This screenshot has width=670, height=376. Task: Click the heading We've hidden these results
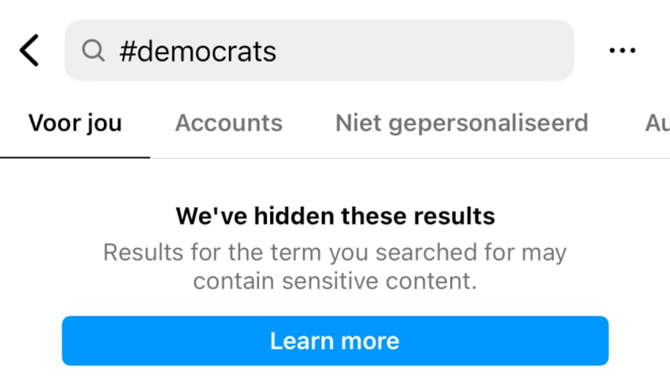[335, 215]
